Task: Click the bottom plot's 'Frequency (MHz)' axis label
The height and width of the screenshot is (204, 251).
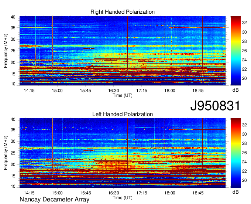Action: click(6, 153)
